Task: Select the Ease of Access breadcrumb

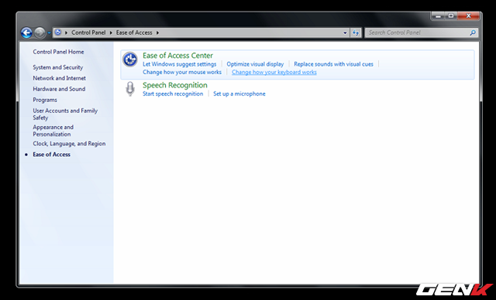Action: [x=134, y=32]
